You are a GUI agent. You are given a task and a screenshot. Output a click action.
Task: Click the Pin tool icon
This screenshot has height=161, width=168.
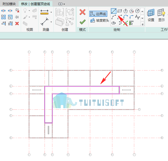click(17, 17)
